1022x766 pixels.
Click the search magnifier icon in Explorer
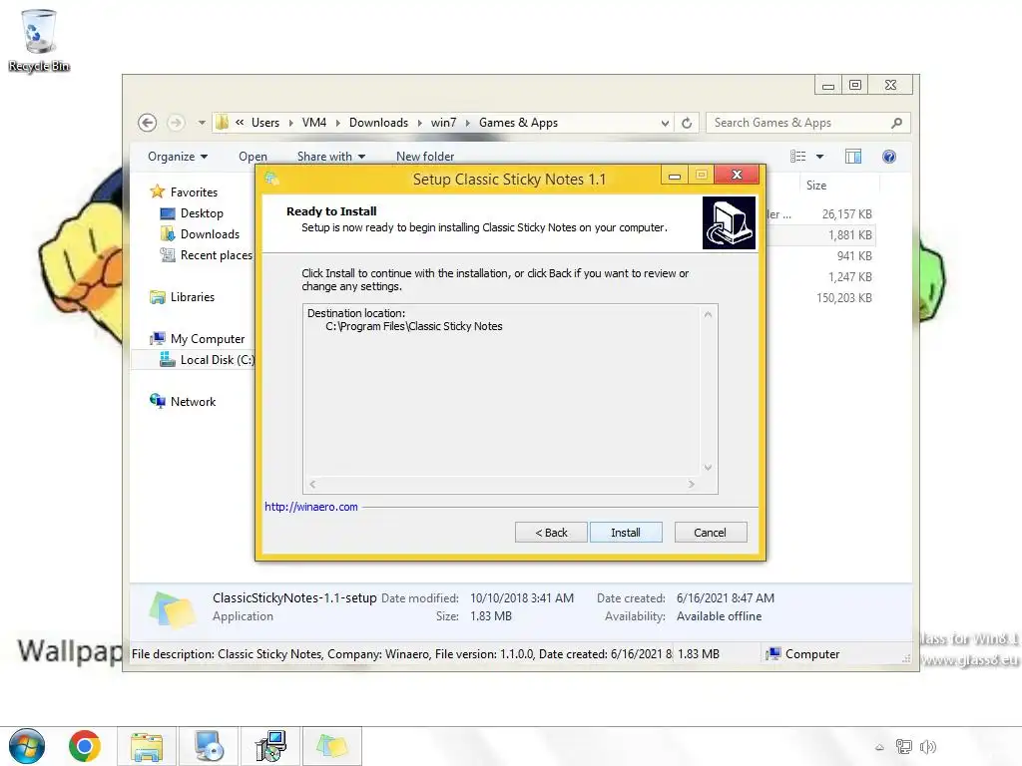897,123
